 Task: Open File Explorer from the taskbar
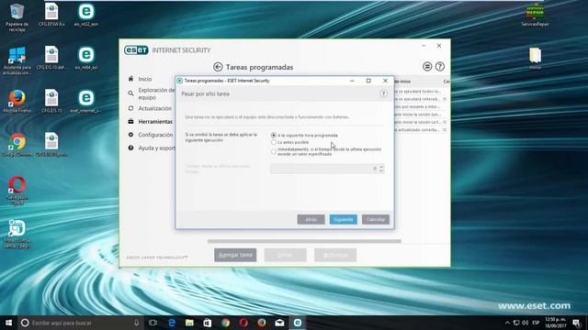pos(189,323)
